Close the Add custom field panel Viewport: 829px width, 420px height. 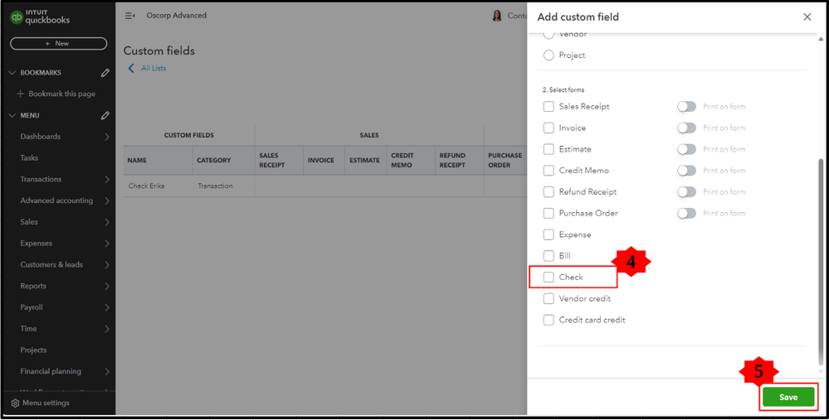coord(807,17)
